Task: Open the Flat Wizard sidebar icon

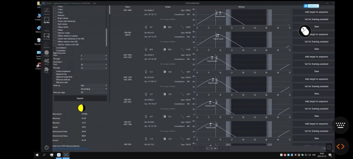Action: [x=47, y=36]
